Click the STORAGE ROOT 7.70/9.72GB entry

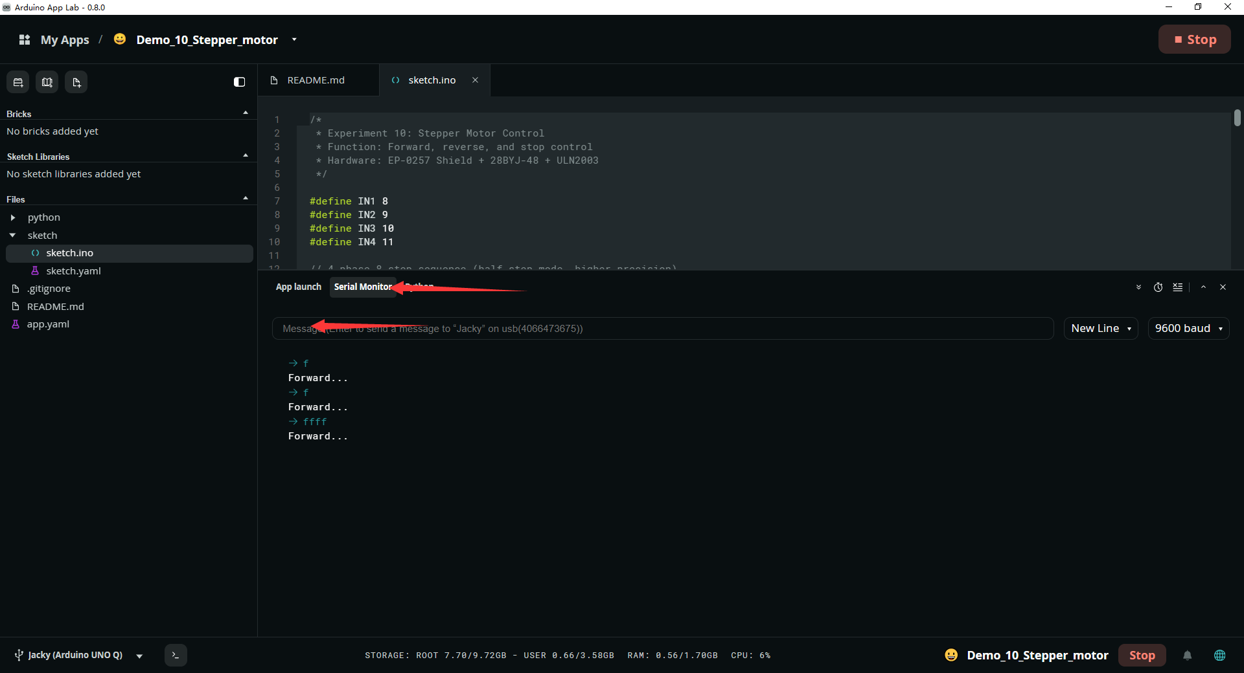tap(435, 656)
